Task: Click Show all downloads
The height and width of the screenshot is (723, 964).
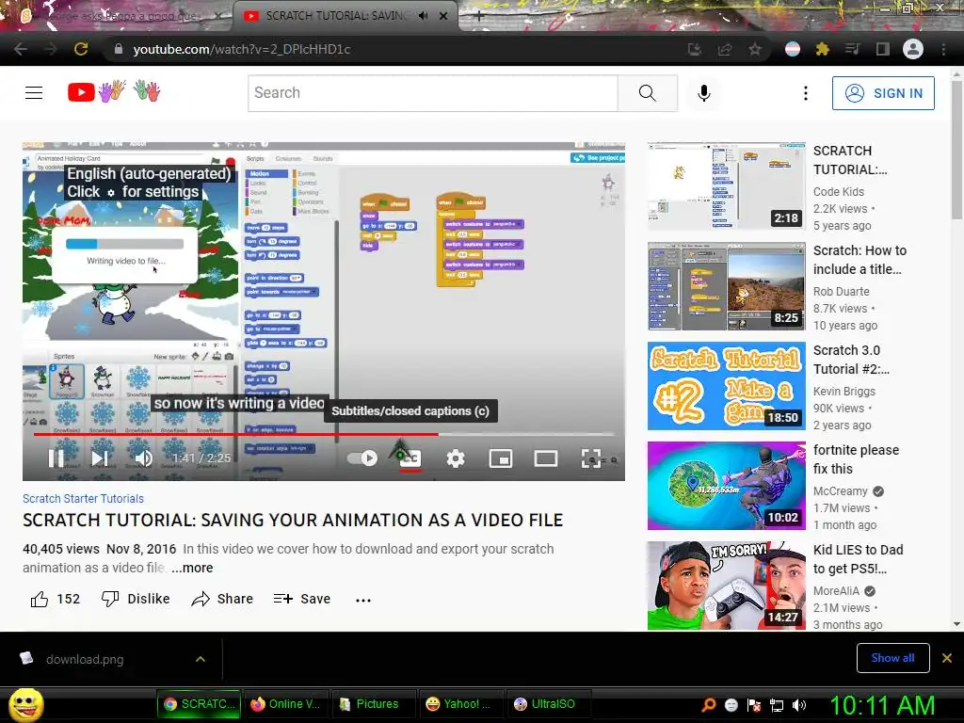Action: (x=892, y=658)
